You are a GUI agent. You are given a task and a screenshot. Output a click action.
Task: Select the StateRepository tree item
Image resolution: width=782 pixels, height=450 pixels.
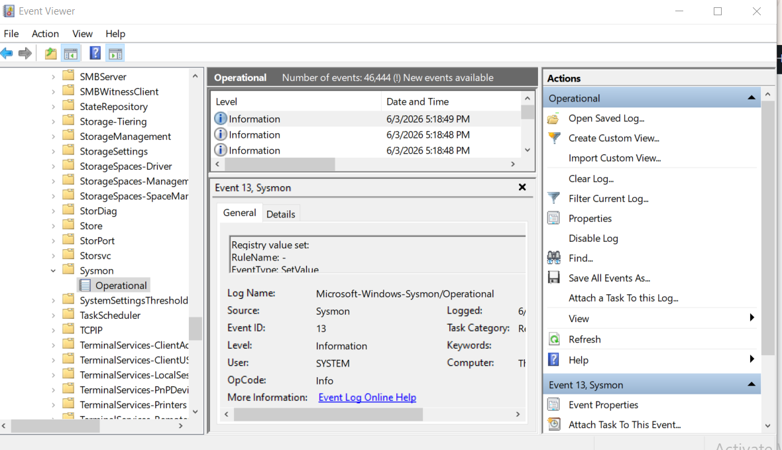114,106
